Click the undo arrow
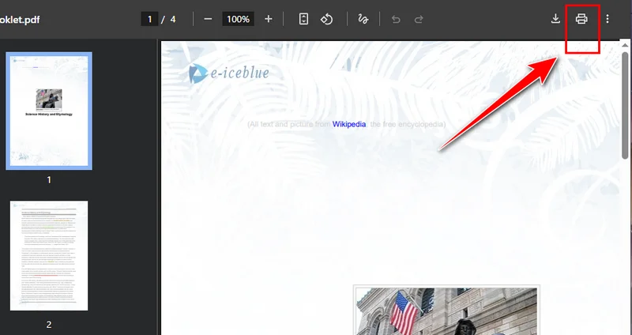 [x=396, y=19]
